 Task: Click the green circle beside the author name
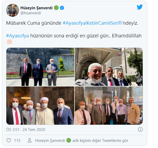coord(56,8)
